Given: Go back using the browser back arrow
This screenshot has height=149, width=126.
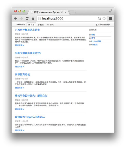Looking at the screenshot, I should (x=16, y=18).
